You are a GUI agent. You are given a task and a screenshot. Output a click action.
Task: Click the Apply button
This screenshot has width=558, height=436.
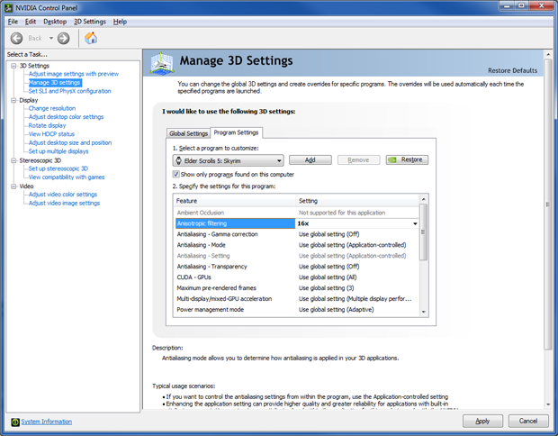click(x=482, y=421)
